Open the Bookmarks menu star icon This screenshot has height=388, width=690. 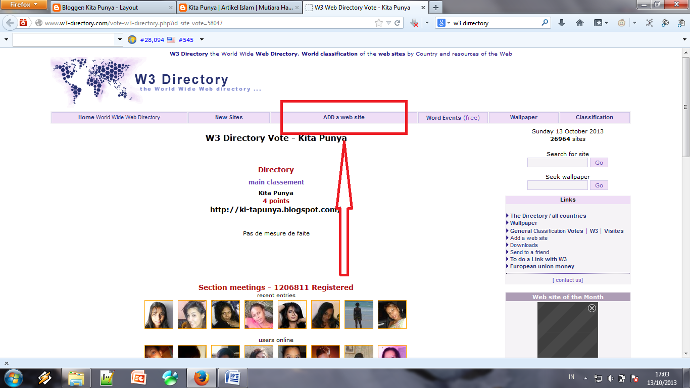[598, 23]
